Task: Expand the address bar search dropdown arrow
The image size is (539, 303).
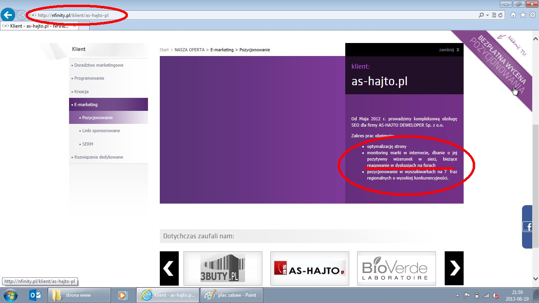Action: [487, 15]
